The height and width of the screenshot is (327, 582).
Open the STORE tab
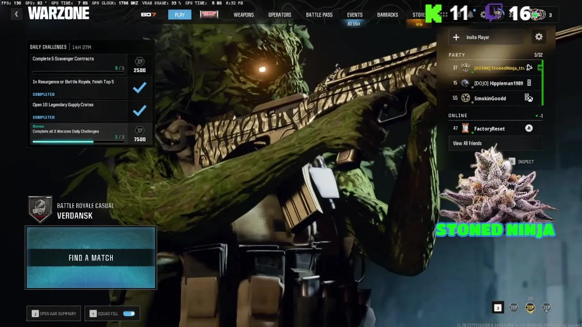pos(419,15)
